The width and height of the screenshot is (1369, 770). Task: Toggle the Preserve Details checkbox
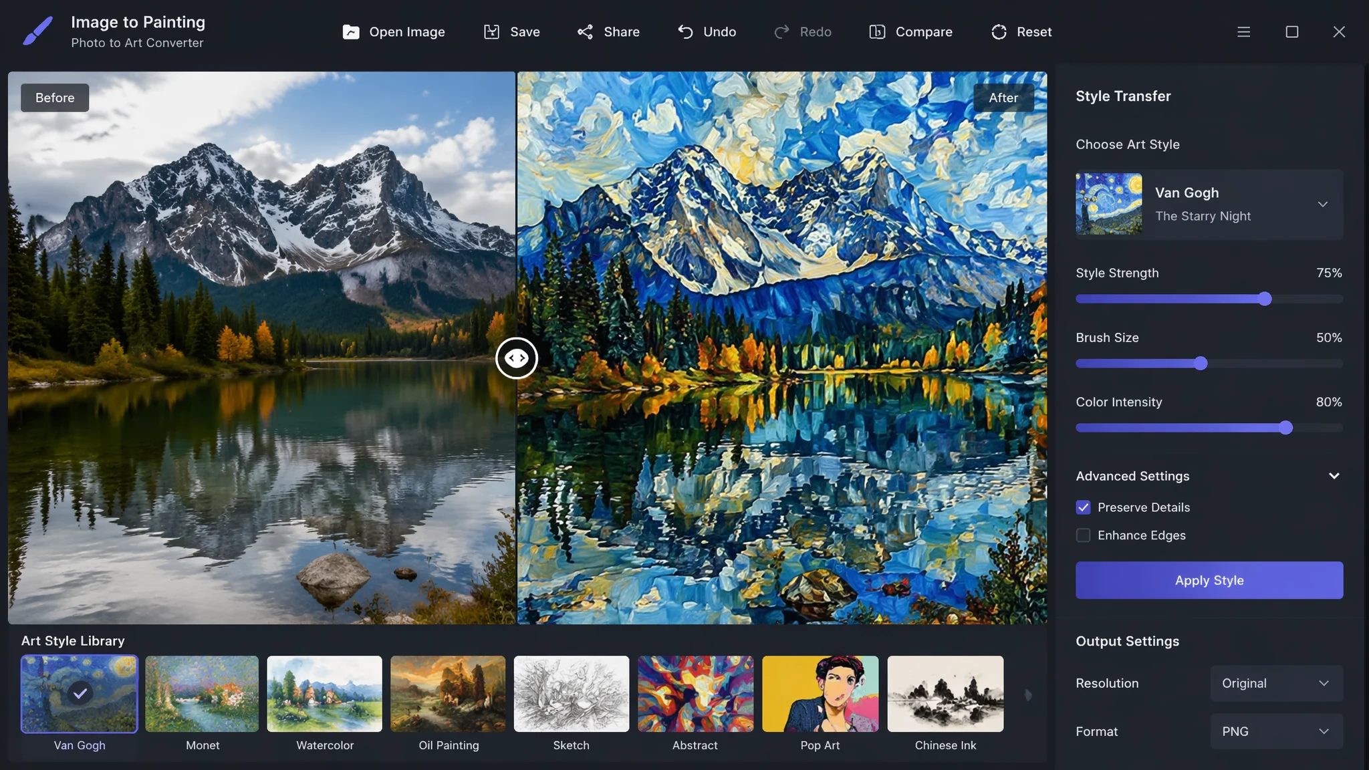click(1083, 507)
